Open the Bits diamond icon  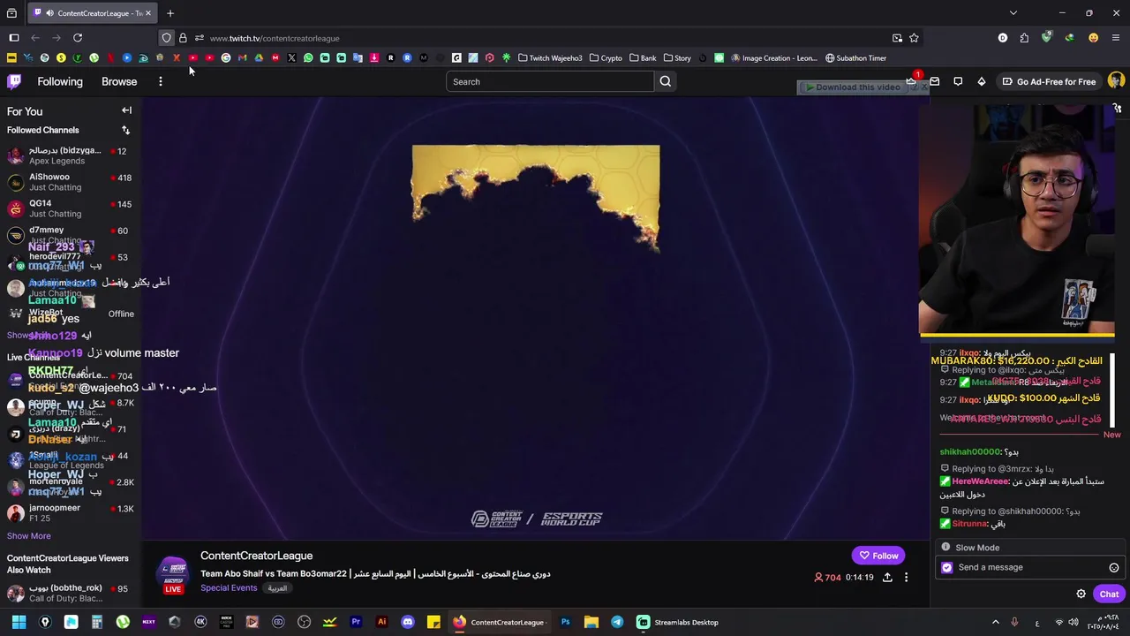(x=981, y=81)
